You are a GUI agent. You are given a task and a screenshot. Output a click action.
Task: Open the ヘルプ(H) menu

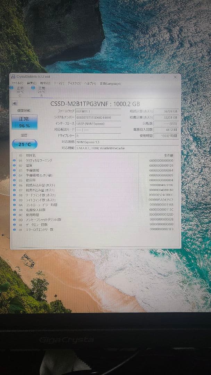pos(91,83)
